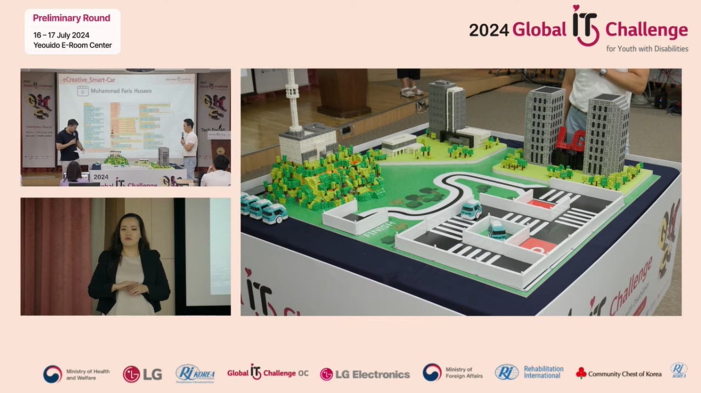Click the "Rehabilitation International" label text

point(543,372)
